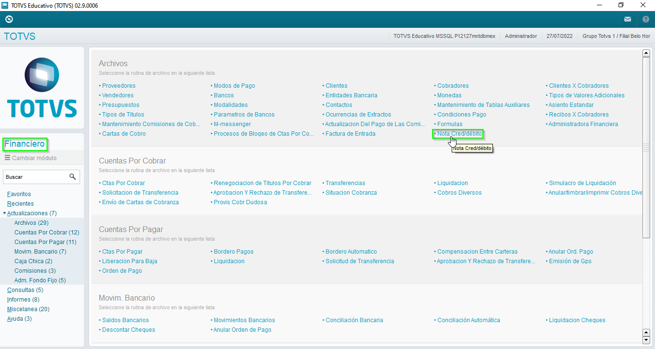Viewport: 655px width, 349px height.
Task: Select Adm. Fondo Fijo (5) submenu
Action: (x=40, y=280)
